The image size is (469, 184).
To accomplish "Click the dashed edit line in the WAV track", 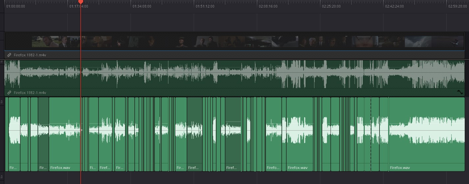I will [x=371, y=134].
